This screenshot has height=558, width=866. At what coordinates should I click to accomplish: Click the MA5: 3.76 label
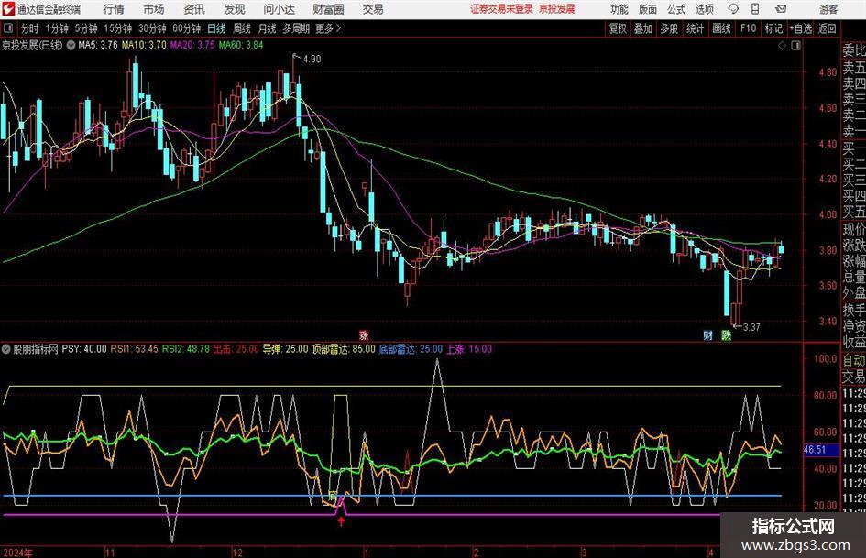pyautogui.click(x=98, y=45)
